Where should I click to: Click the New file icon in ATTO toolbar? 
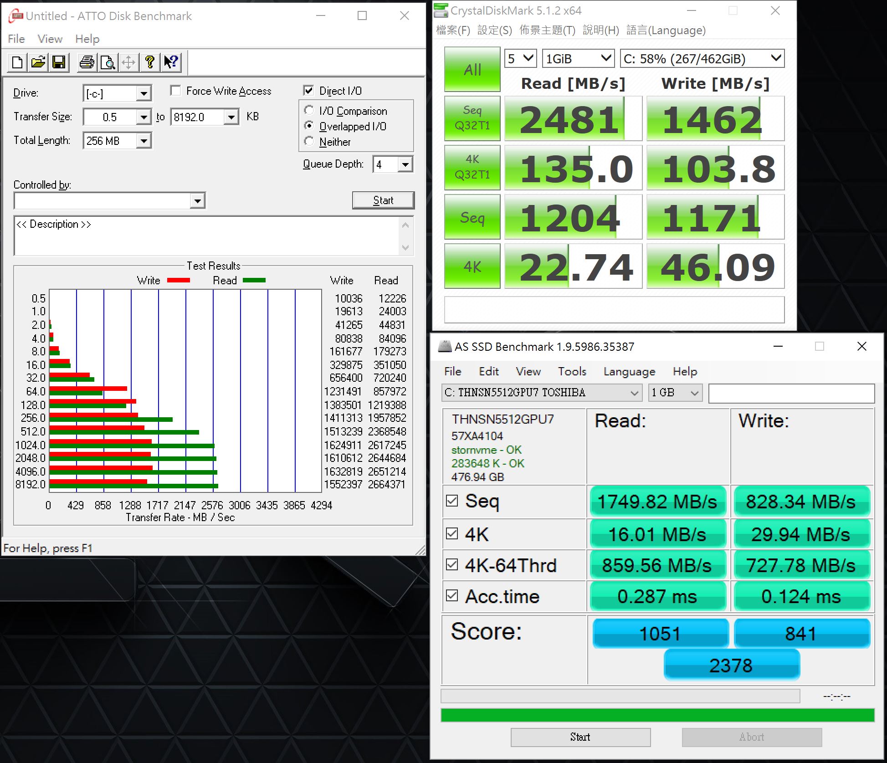(18, 62)
